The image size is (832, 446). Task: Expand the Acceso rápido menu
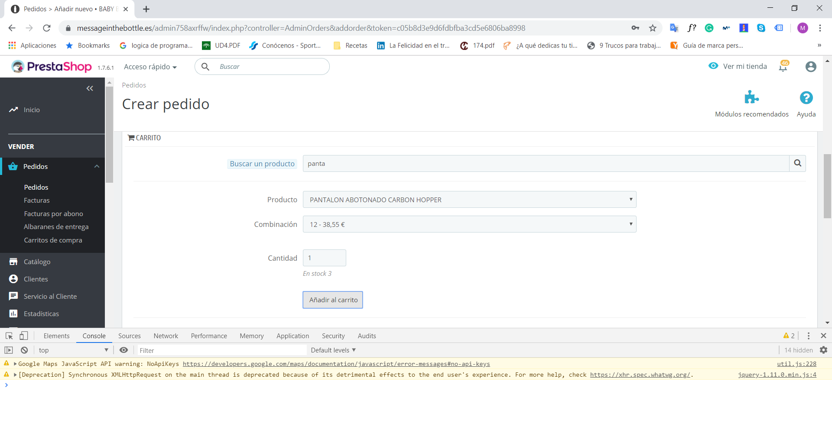[x=150, y=67]
